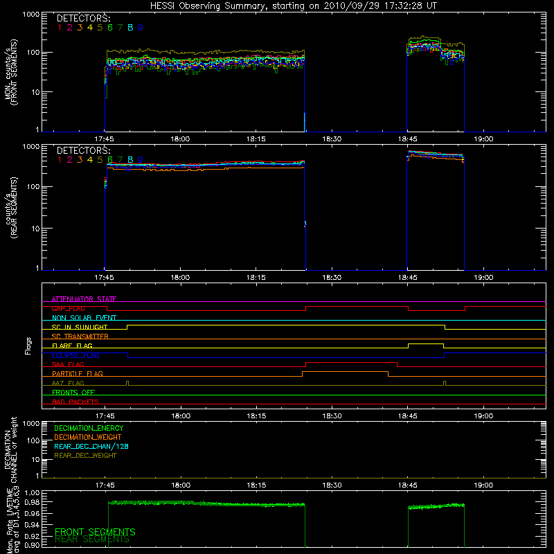Click the HESSI Observing Summary title text
Image resolution: width=554 pixels, height=554 pixels.
(x=293, y=6)
